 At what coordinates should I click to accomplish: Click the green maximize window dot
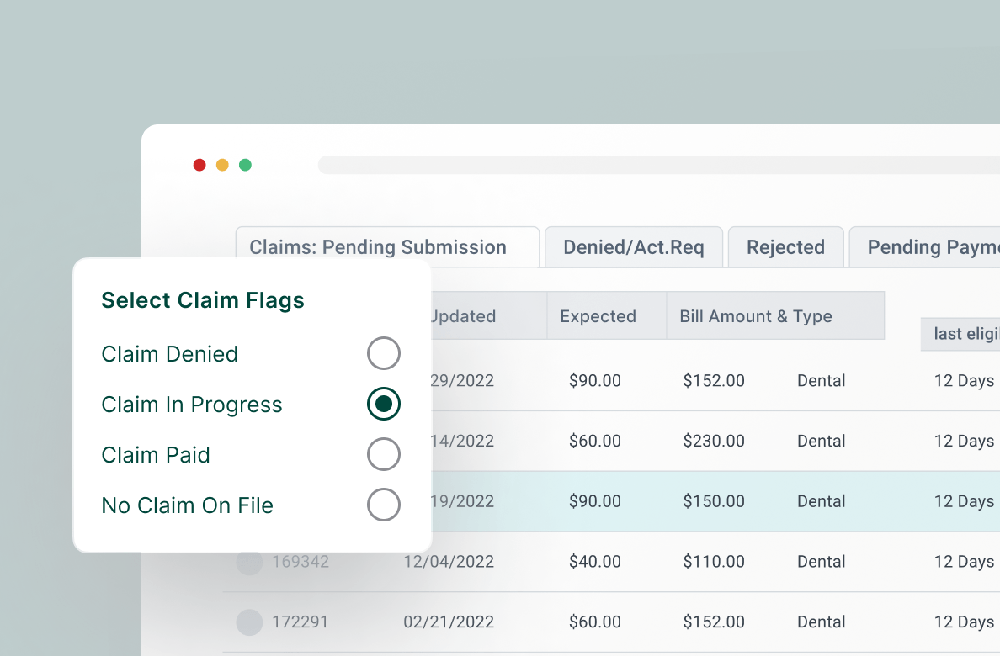[x=245, y=165]
